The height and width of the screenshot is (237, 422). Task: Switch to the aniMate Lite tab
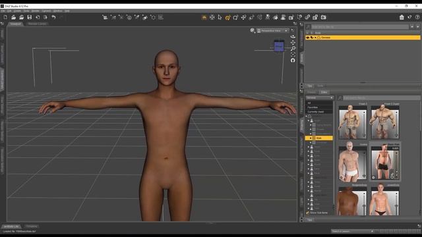point(11,226)
